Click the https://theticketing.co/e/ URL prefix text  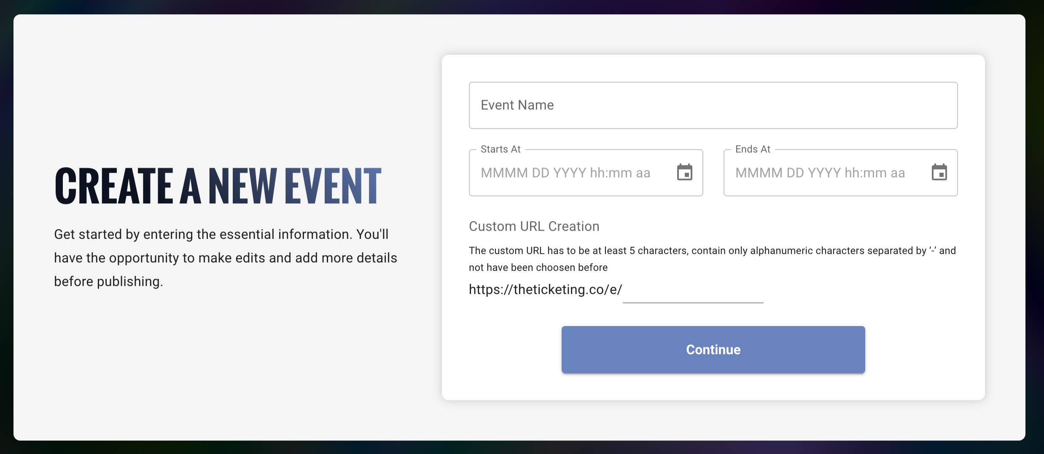tap(545, 290)
